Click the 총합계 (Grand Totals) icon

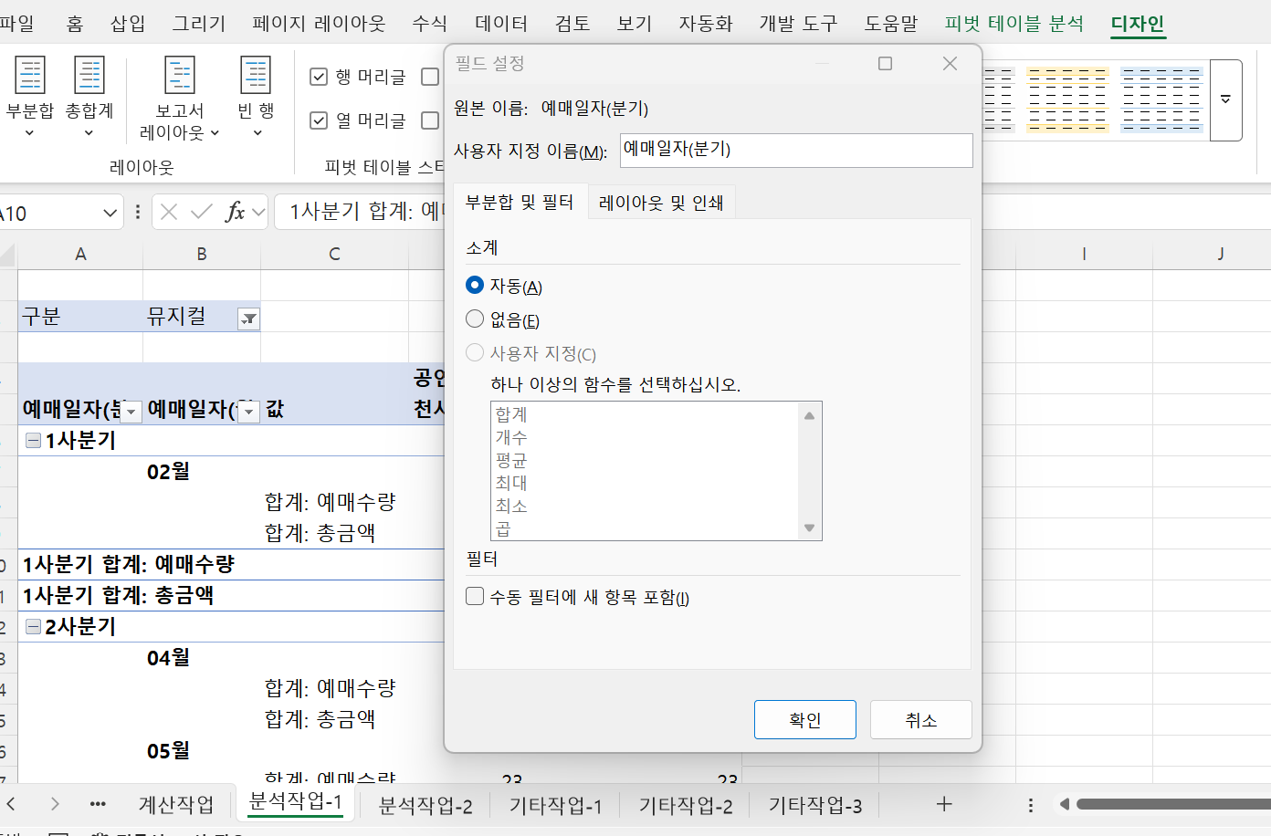pyautogui.click(x=89, y=77)
